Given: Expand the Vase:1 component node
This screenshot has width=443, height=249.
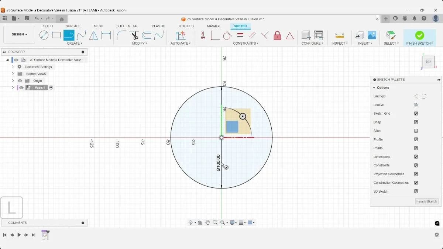Looking at the screenshot, I should click(13, 88).
